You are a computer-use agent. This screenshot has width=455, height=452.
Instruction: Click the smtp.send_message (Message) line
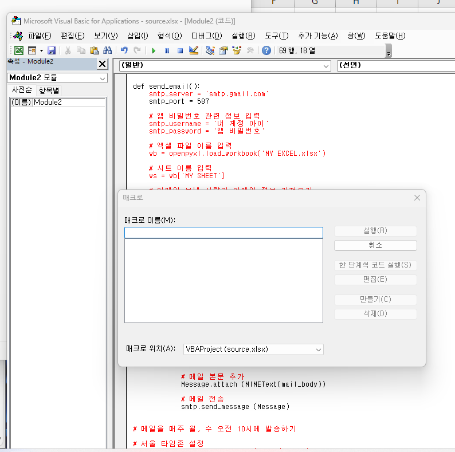point(235,407)
